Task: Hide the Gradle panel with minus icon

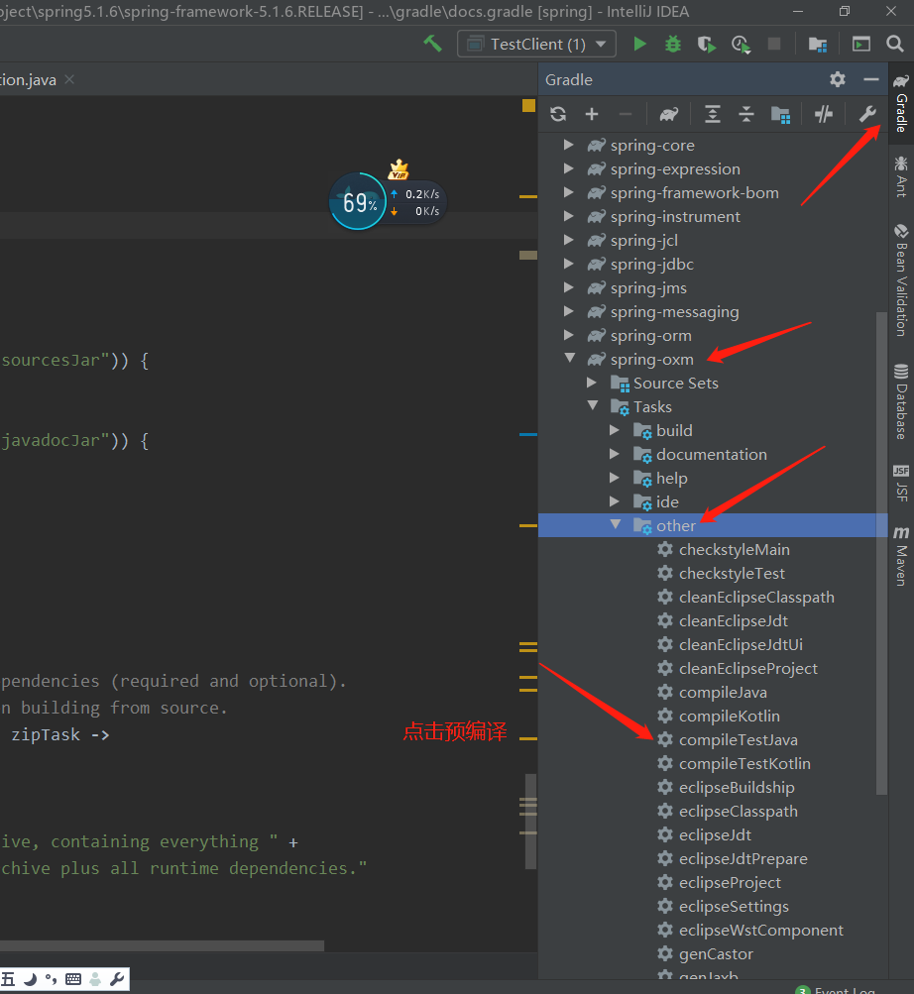Action: click(870, 79)
